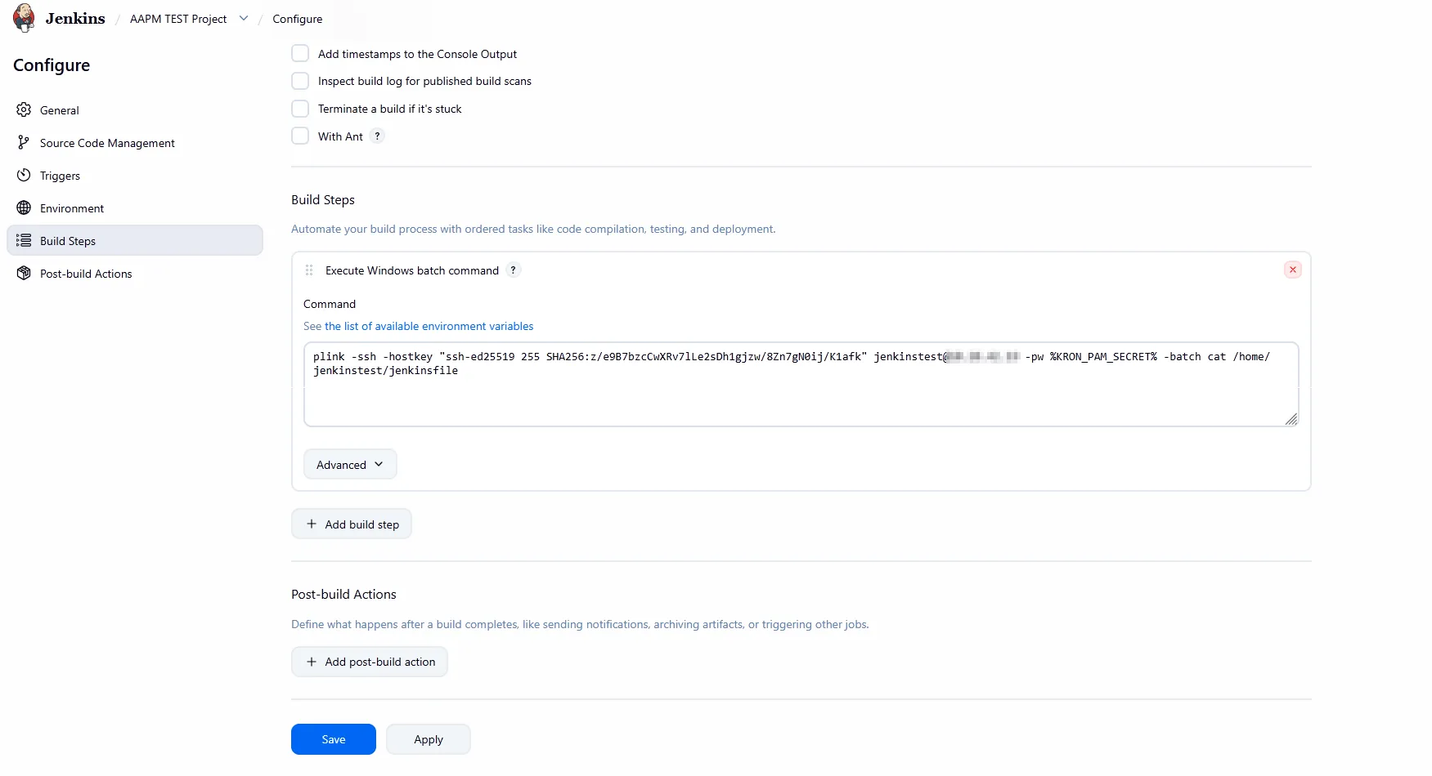1432x776 pixels.
Task: Open help for Execute Windows batch command
Action: click(513, 270)
